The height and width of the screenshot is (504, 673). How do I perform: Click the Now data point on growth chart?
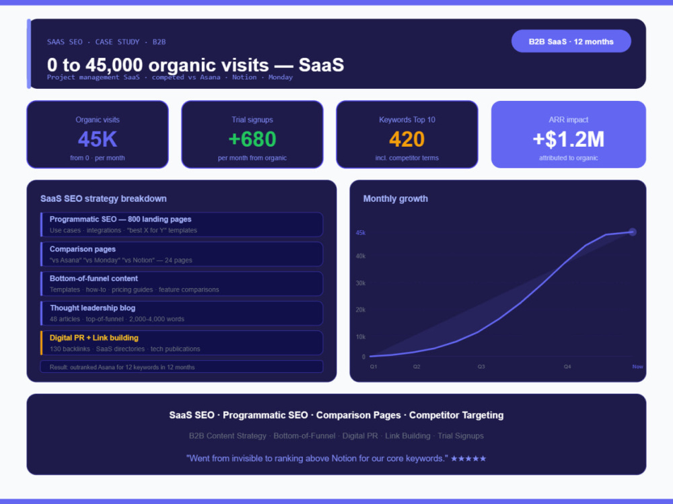[x=633, y=232]
